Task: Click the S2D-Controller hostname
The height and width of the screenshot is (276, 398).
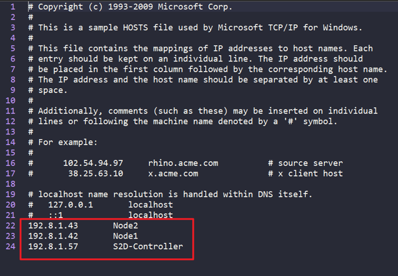Action: tap(148, 246)
